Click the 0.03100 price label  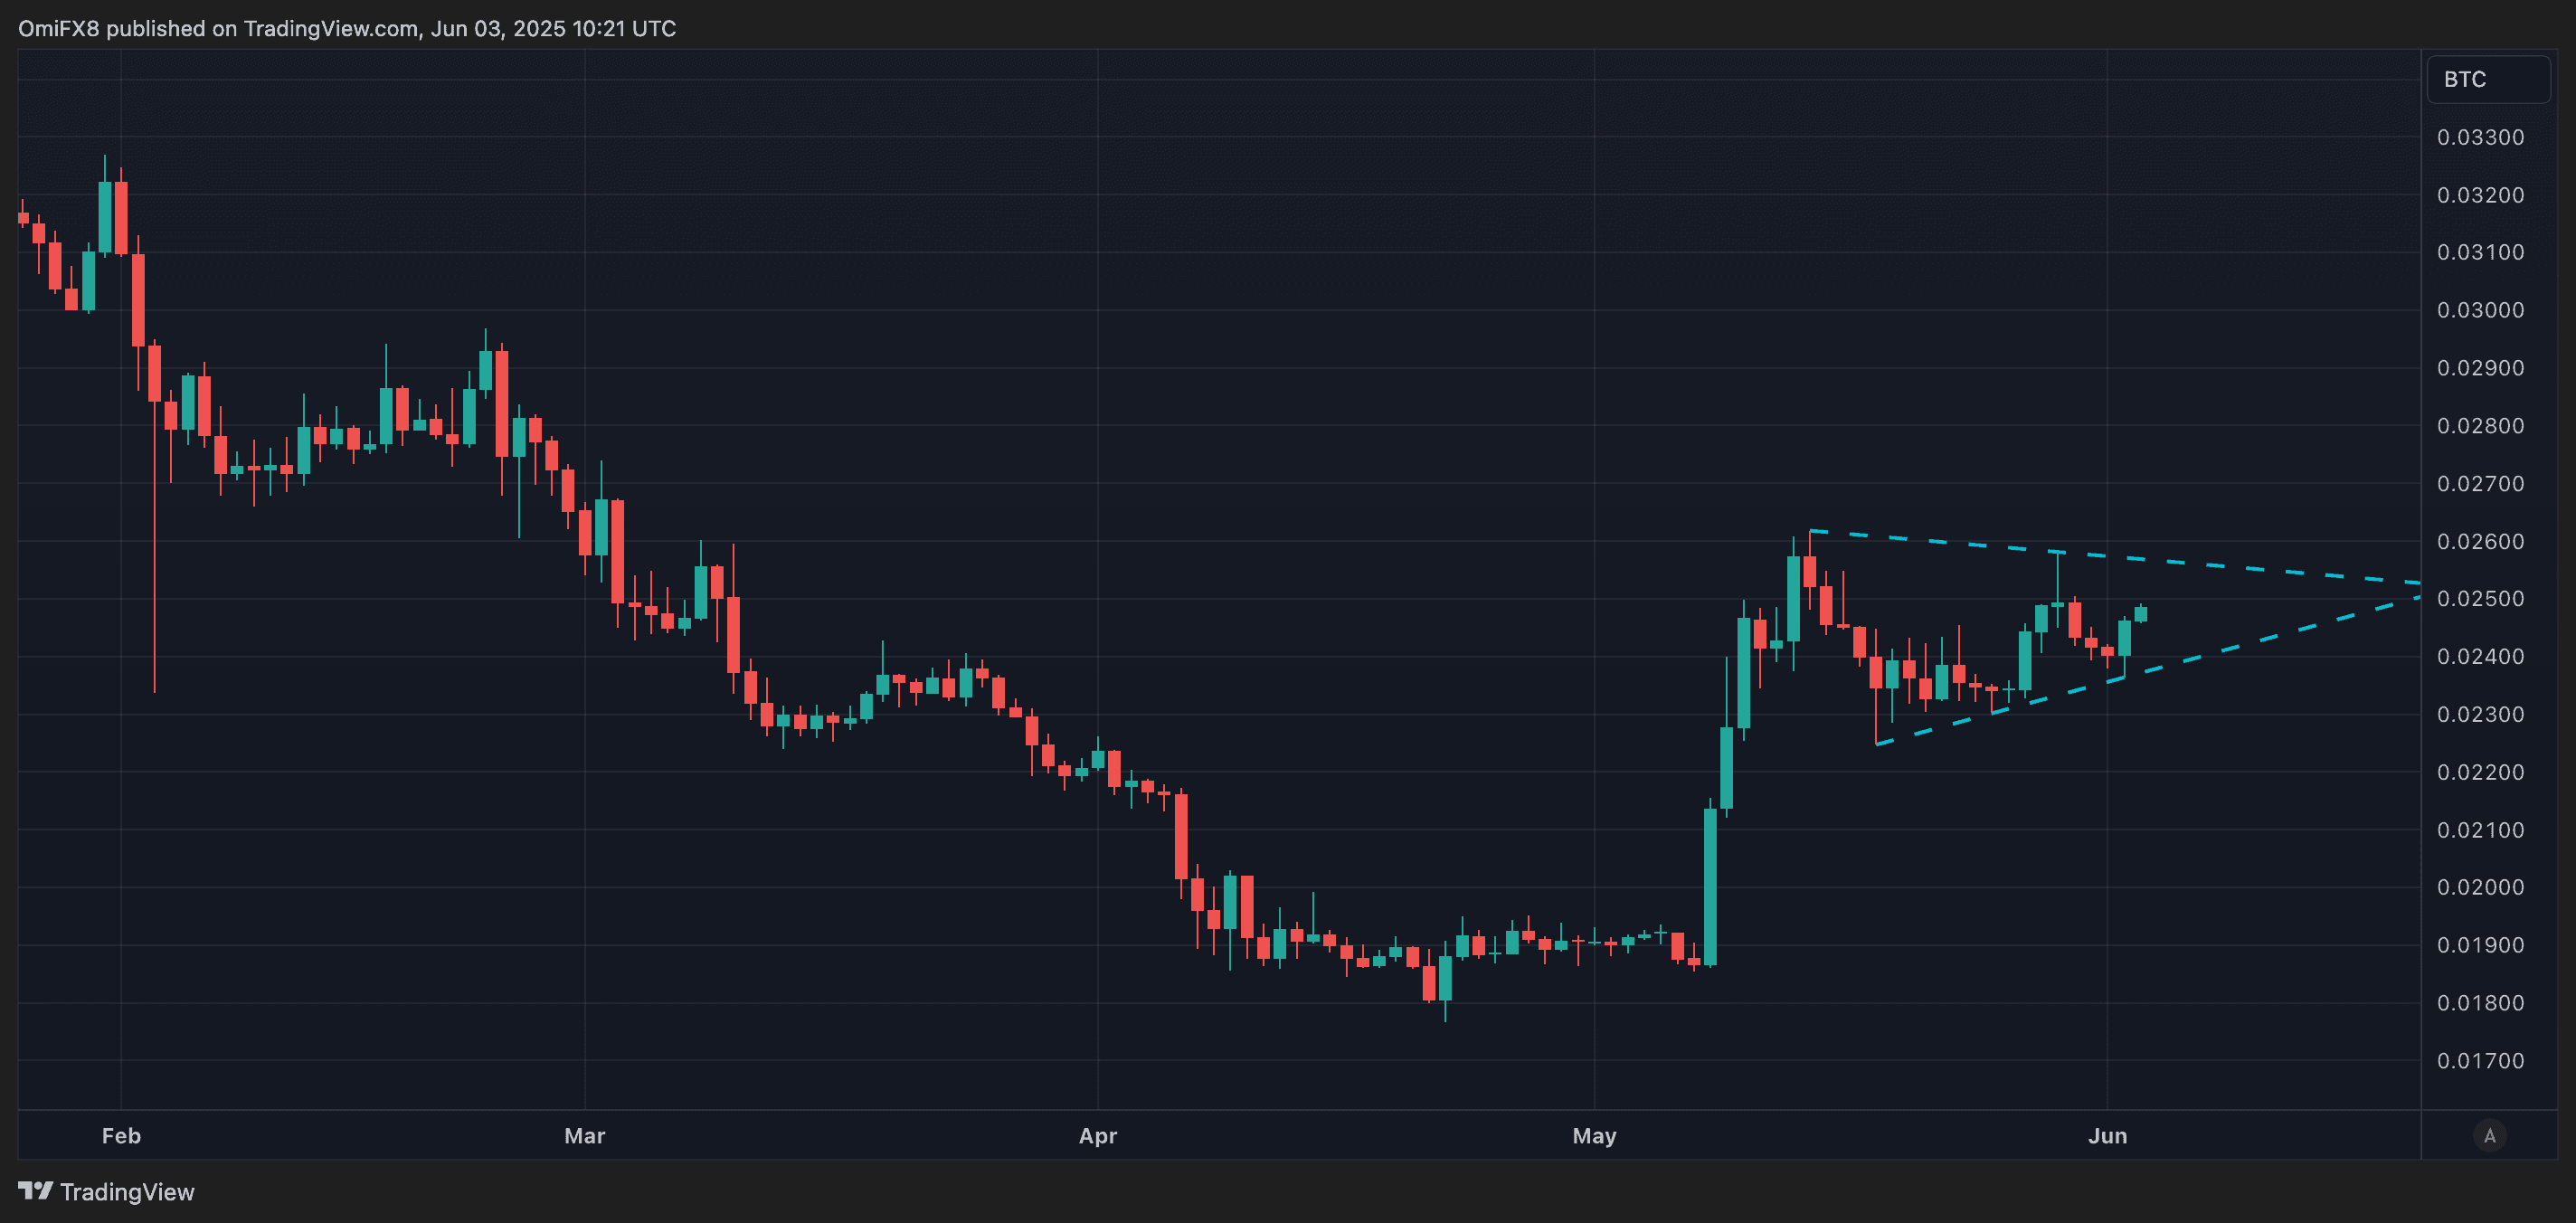click(2480, 252)
